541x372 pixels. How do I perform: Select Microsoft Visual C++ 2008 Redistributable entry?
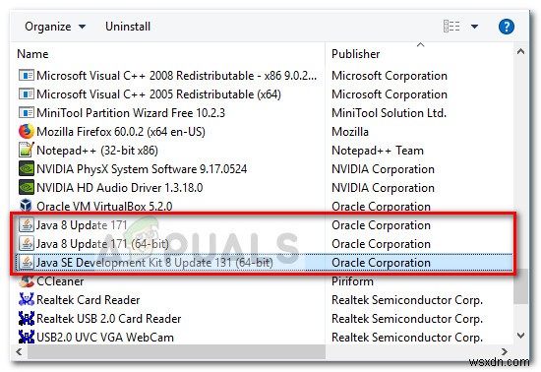point(176,75)
